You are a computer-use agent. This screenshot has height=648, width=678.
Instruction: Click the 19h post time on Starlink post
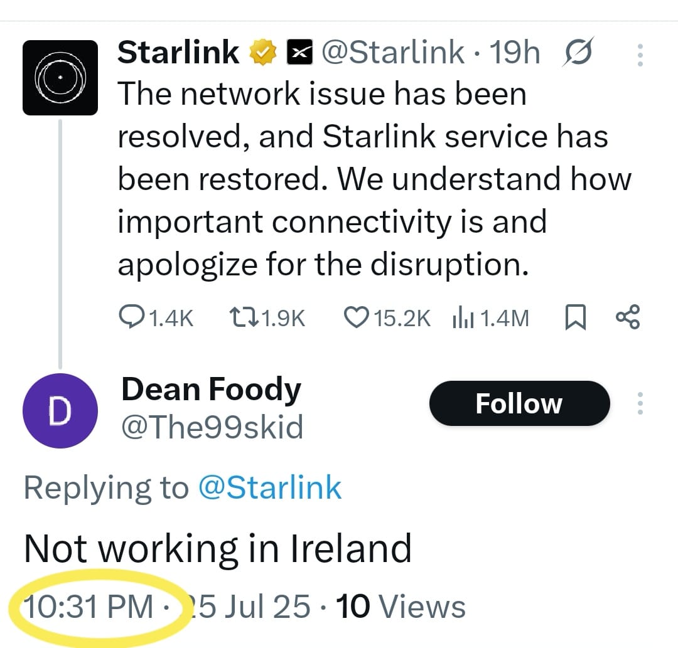[x=514, y=53]
